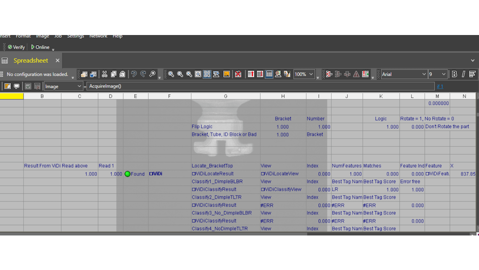The width and height of the screenshot is (479, 270).
Task: Click the orange edit formula icon
Action: [x=8, y=86]
